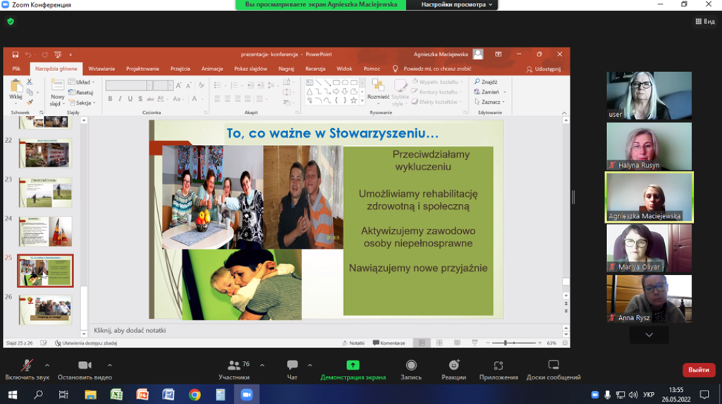Switch to the Wstawianie ribbon tab
722x404 pixels.
(102, 69)
